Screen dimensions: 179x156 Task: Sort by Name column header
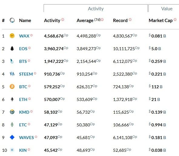point(25,21)
